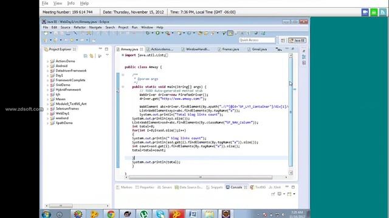Open the Run menu

134,27
